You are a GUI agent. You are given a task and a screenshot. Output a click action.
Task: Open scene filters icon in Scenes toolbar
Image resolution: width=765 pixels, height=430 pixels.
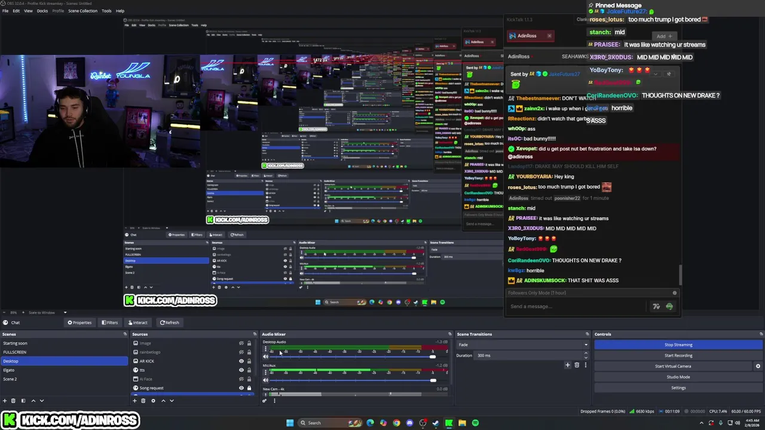23,401
